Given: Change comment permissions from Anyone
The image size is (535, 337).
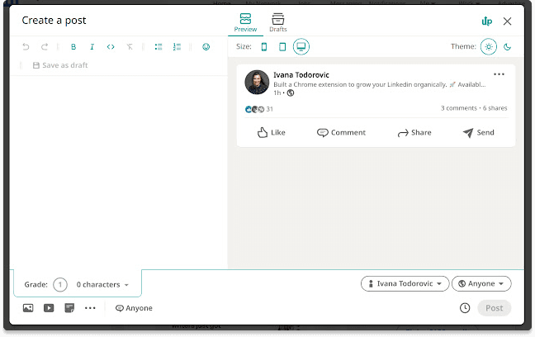Looking at the screenshot, I should click(134, 308).
